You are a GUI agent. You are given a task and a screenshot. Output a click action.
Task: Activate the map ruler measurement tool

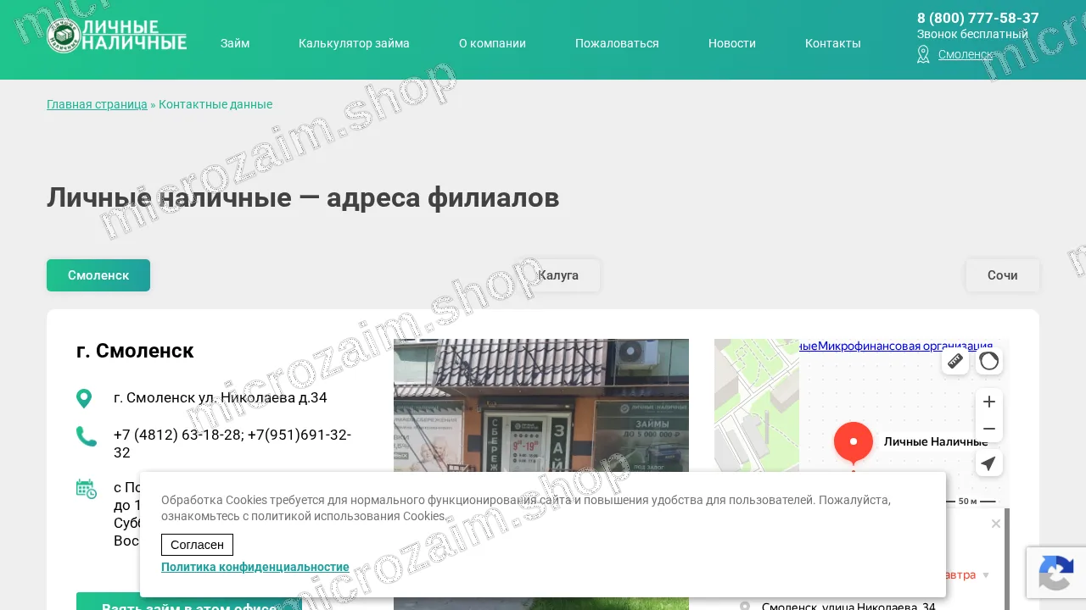click(x=955, y=361)
